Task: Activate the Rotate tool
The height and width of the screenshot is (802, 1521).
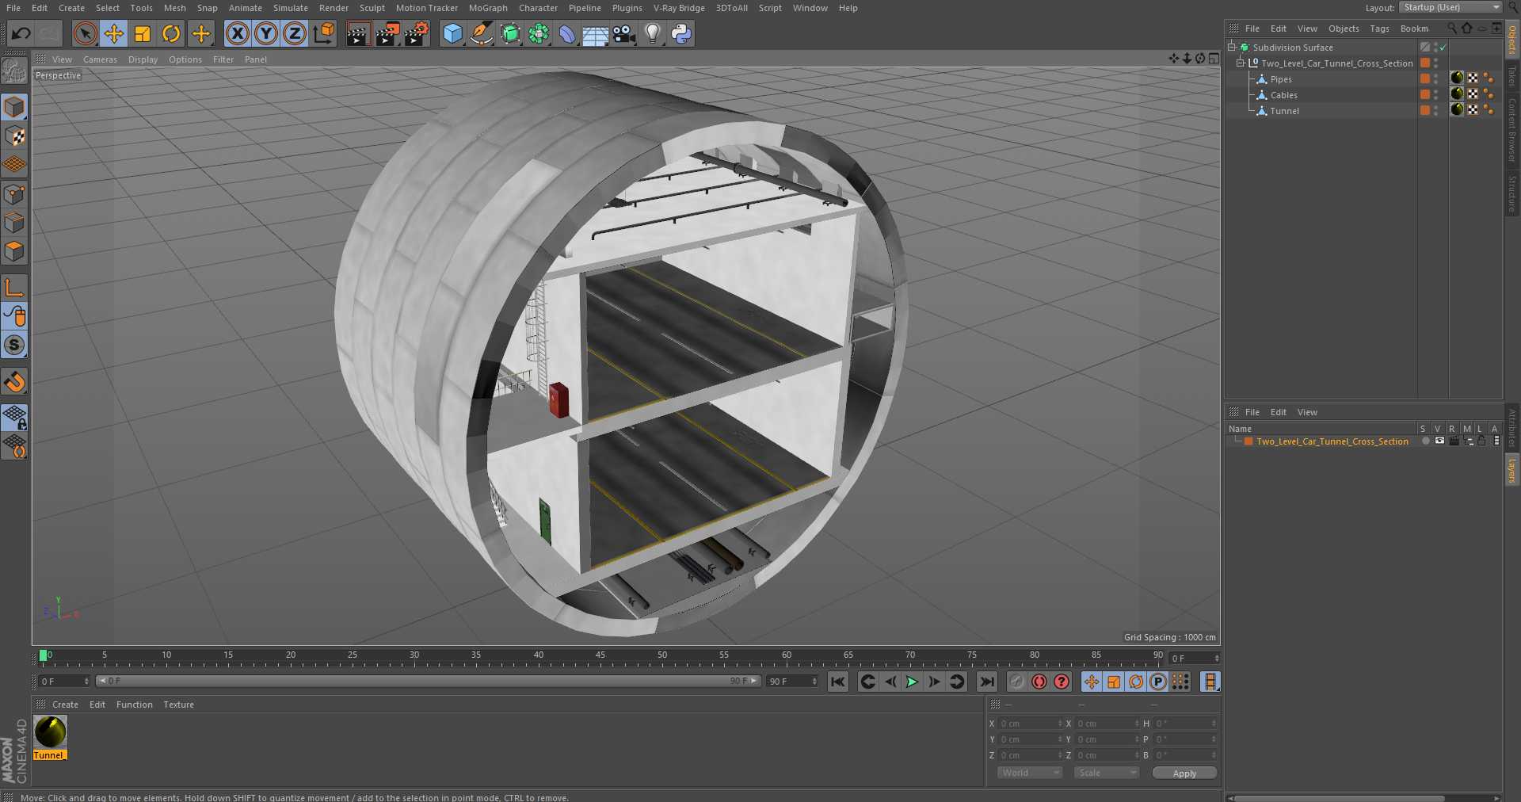Action: pyautogui.click(x=171, y=33)
